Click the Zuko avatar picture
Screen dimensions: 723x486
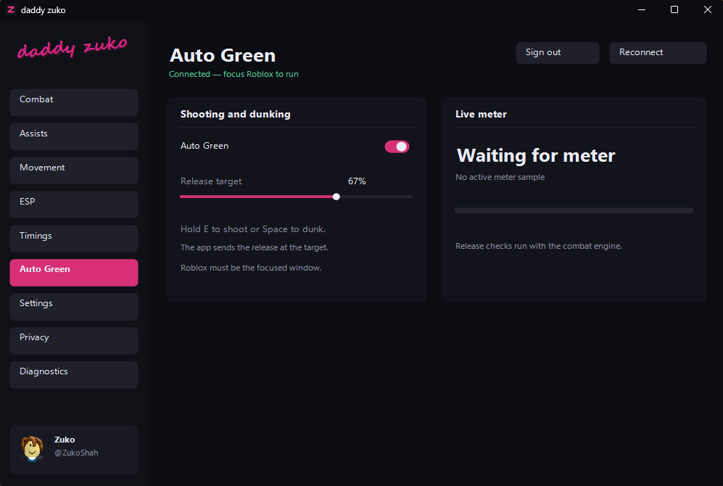pyautogui.click(x=33, y=448)
